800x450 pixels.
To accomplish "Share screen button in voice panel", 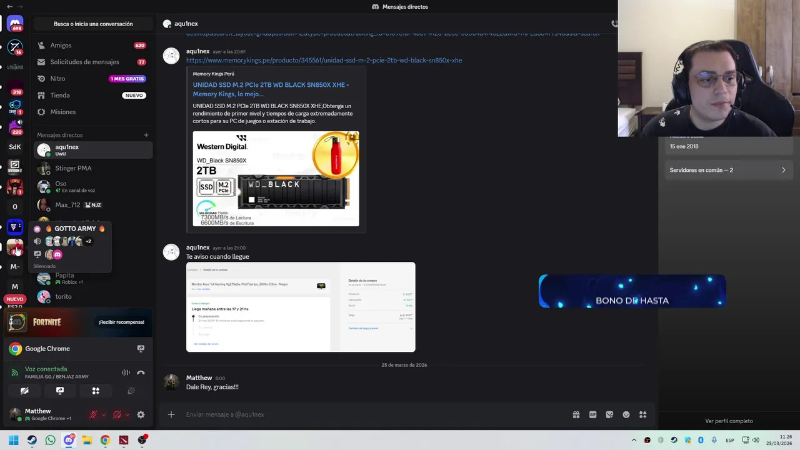I will coord(60,391).
